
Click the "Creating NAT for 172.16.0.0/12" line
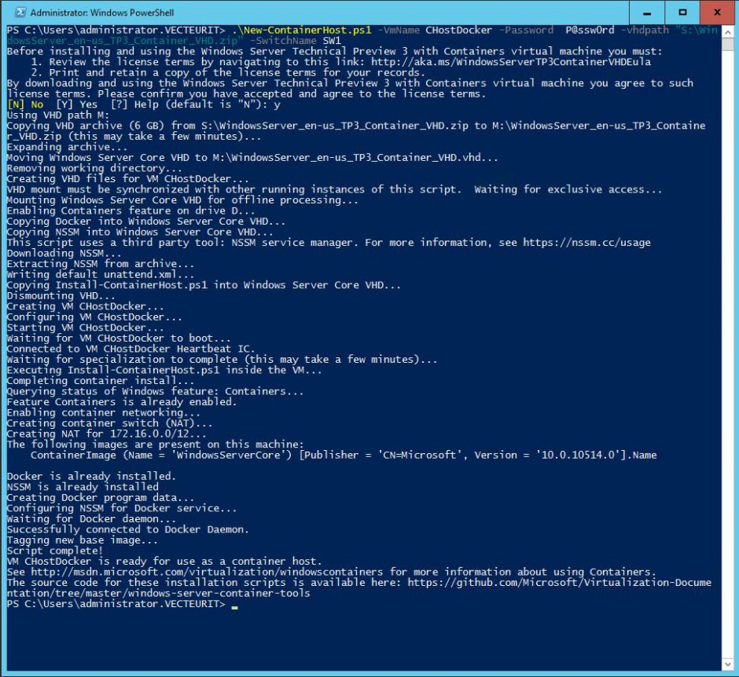pyautogui.click(x=107, y=434)
